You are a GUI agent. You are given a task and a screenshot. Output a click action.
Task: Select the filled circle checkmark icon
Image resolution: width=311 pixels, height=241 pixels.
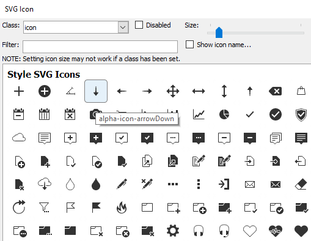276,114
